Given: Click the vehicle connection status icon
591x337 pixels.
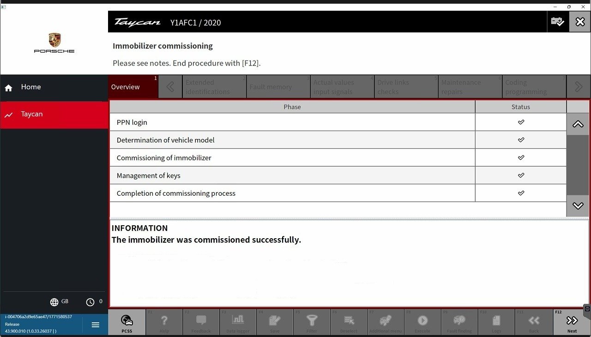Looking at the screenshot, I should tap(557, 22).
